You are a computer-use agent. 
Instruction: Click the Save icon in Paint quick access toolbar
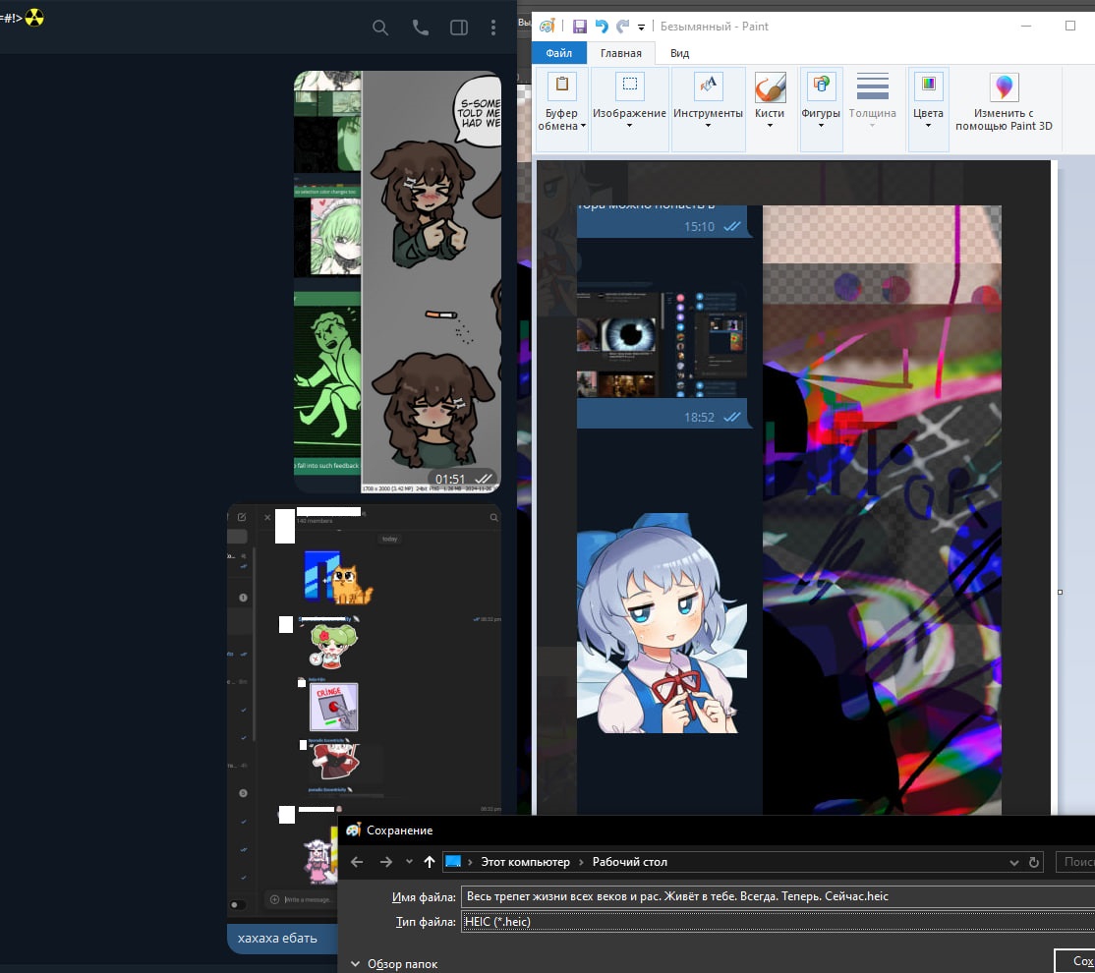[580, 27]
